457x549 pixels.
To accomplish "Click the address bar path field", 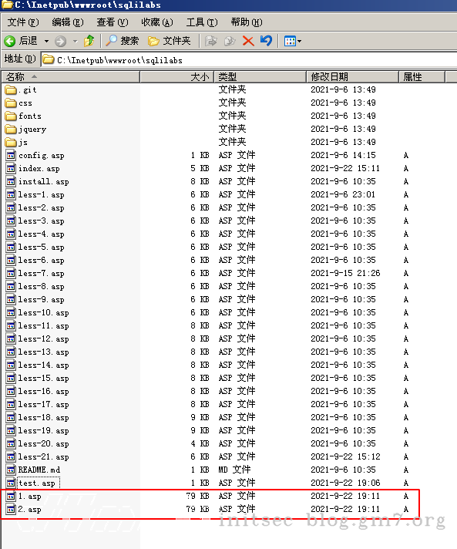I will point(248,60).
